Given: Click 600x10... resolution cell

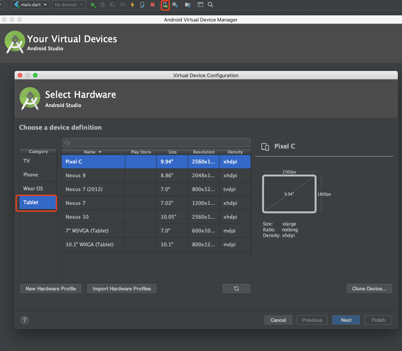Looking at the screenshot, I should pyautogui.click(x=204, y=231).
